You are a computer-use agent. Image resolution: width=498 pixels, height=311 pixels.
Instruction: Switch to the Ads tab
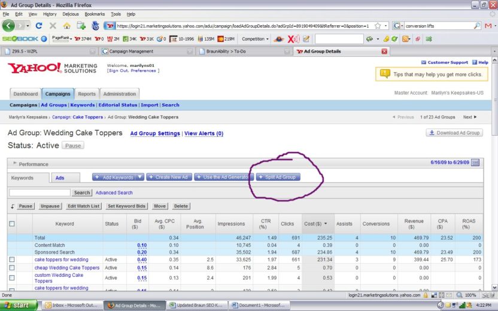coord(66,178)
